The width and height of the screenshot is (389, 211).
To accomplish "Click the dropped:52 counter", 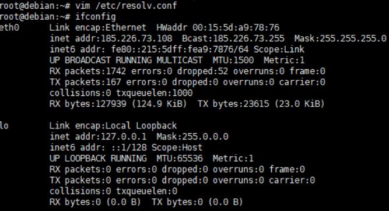I will pos(202,71).
